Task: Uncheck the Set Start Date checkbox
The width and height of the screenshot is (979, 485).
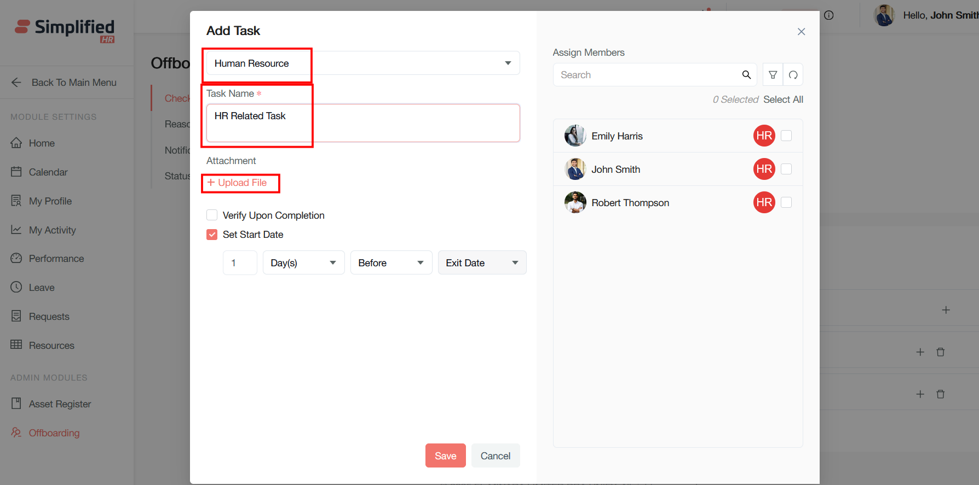Action: coord(212,235)
